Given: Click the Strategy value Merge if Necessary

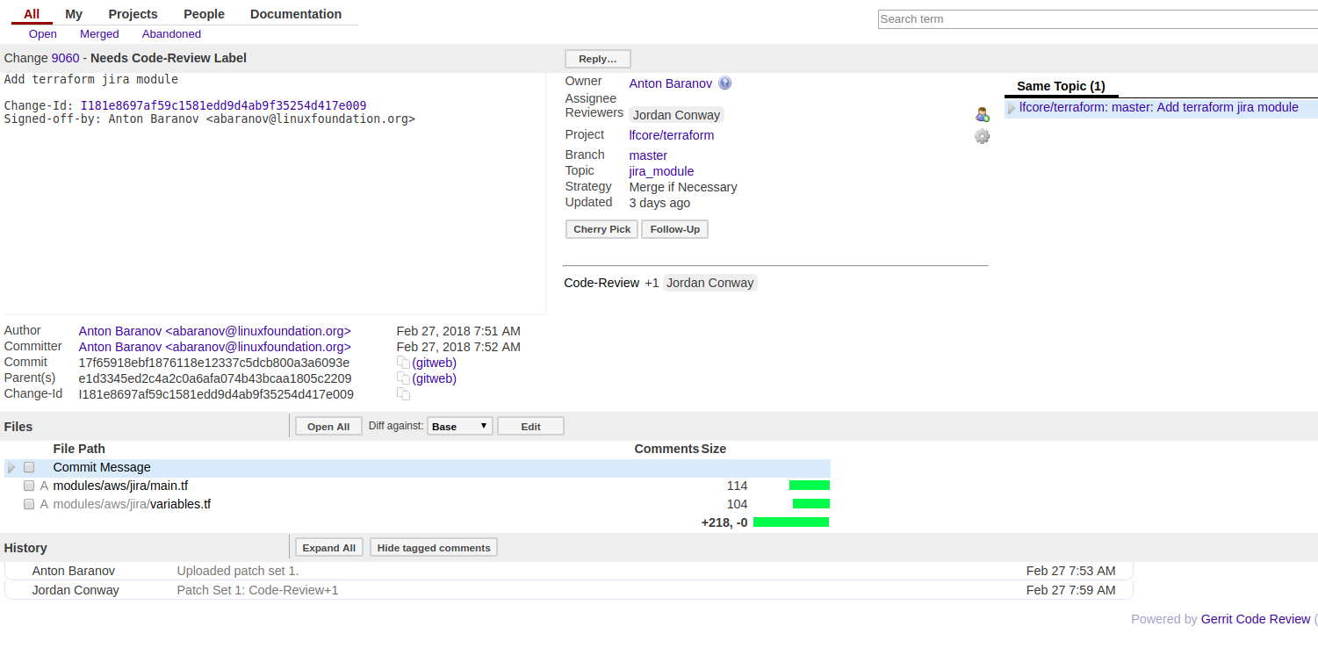Looking at the screenshot, I should click(683, 187).
